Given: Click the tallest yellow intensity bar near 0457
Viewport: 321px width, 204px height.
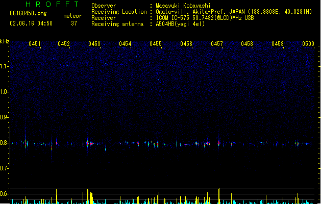Looking at the screenshot, I should [x=219, y=196].
